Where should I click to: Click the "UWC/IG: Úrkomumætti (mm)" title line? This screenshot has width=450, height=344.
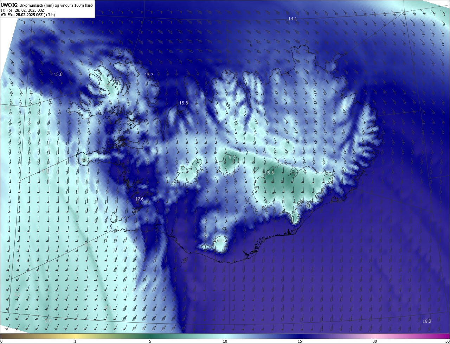[x=47, y=5]
